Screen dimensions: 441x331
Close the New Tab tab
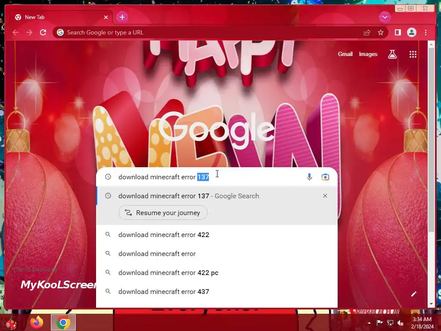click(x=106, y=17)
